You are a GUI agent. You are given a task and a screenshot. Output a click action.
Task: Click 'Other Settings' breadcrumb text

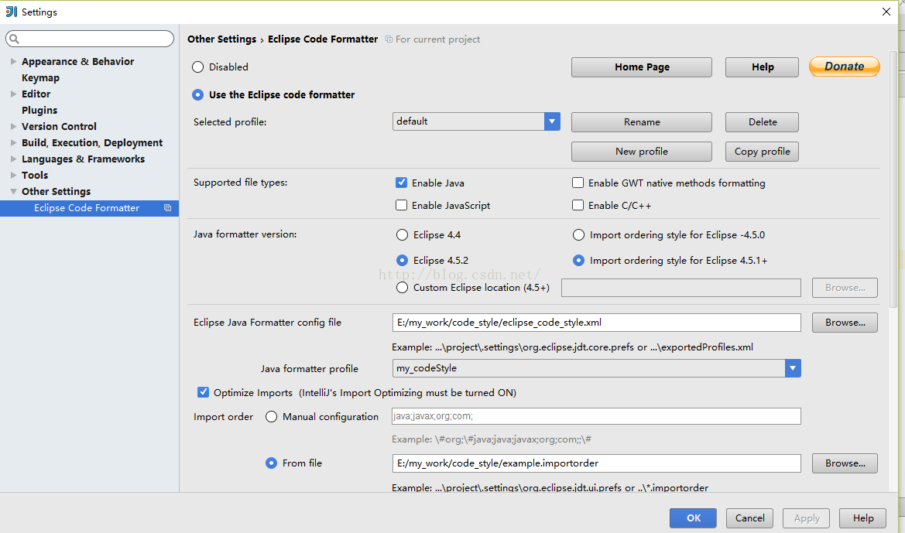(221, 39)
